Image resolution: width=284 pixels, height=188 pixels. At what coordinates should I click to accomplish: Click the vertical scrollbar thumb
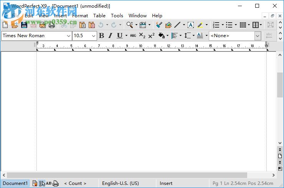[280, 85]
